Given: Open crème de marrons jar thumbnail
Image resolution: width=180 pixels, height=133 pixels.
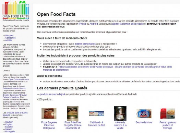Looking at the screenshot, I should click(x=120, y=113).
